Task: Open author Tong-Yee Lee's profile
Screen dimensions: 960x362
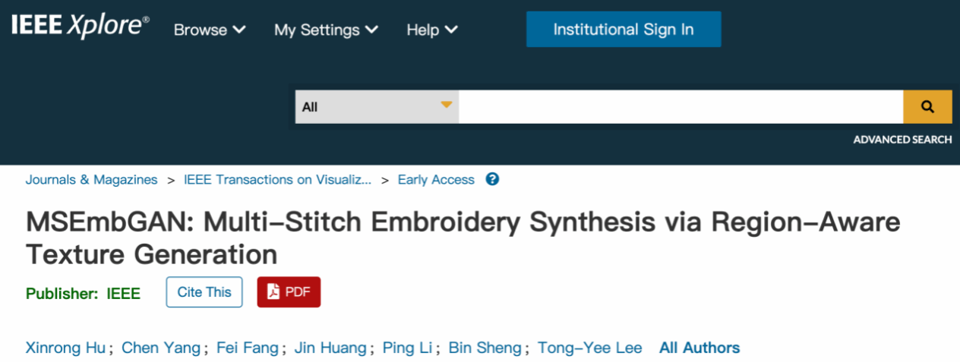Action: (x=589, y=348)
